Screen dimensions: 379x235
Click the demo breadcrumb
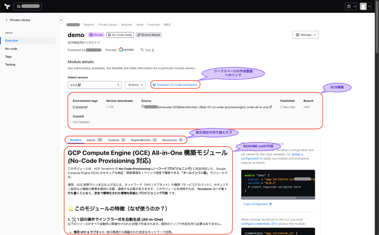[x=140, y=25]
